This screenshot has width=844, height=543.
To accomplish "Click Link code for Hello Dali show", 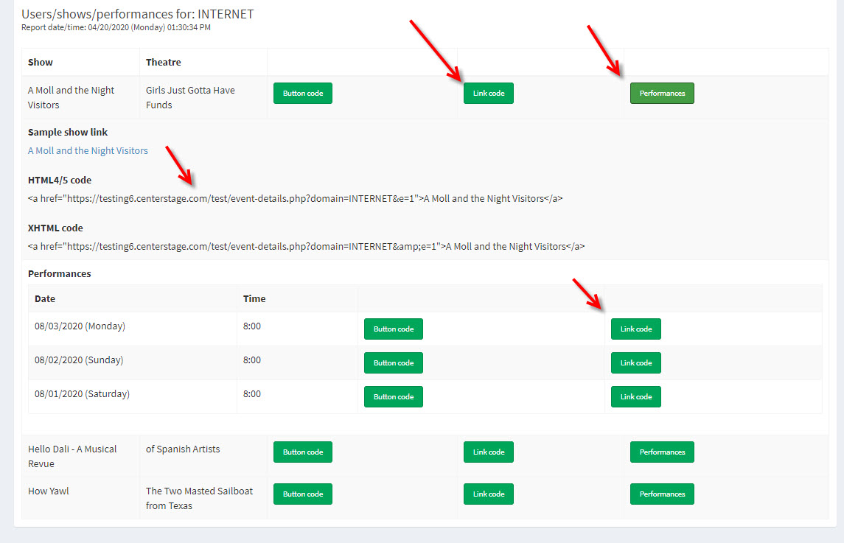I will click(x=488, y=452).
